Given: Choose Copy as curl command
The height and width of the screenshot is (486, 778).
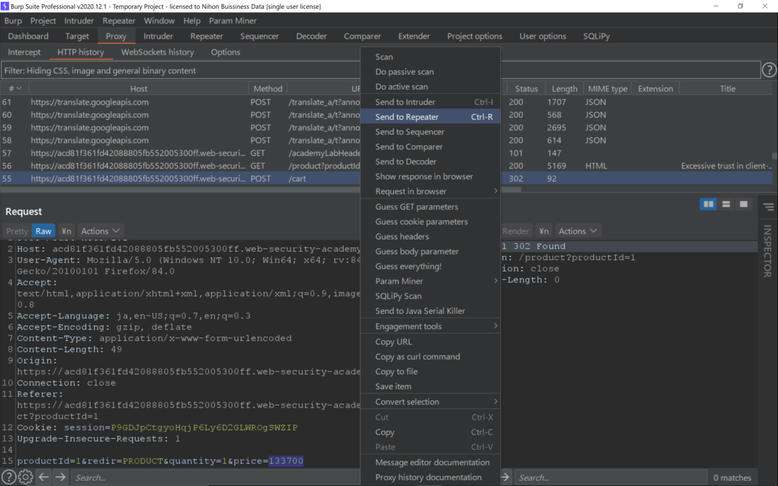Looking at the screenshot, I should point(430,356).
